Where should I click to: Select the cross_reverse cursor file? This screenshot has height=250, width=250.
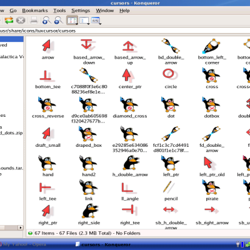(x=48, y=108)
